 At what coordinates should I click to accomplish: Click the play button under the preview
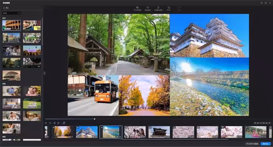[46, 123]
